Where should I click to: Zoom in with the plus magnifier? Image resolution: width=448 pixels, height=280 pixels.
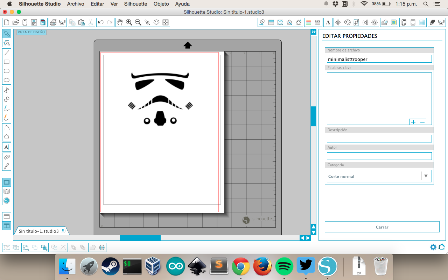pos(129,22)
